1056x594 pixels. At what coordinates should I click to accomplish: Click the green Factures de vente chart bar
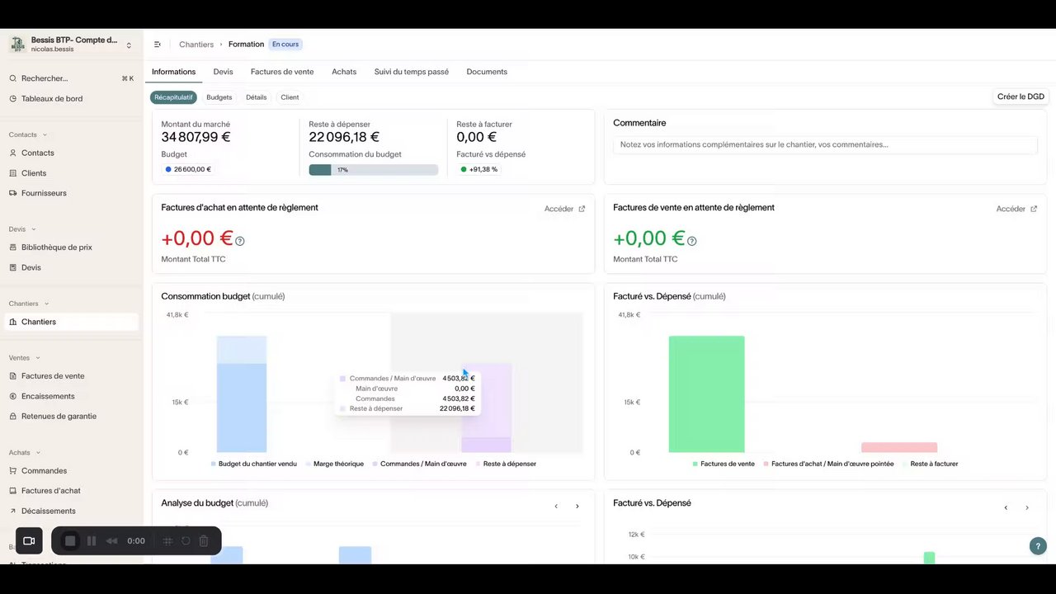[x=706, y=394]
